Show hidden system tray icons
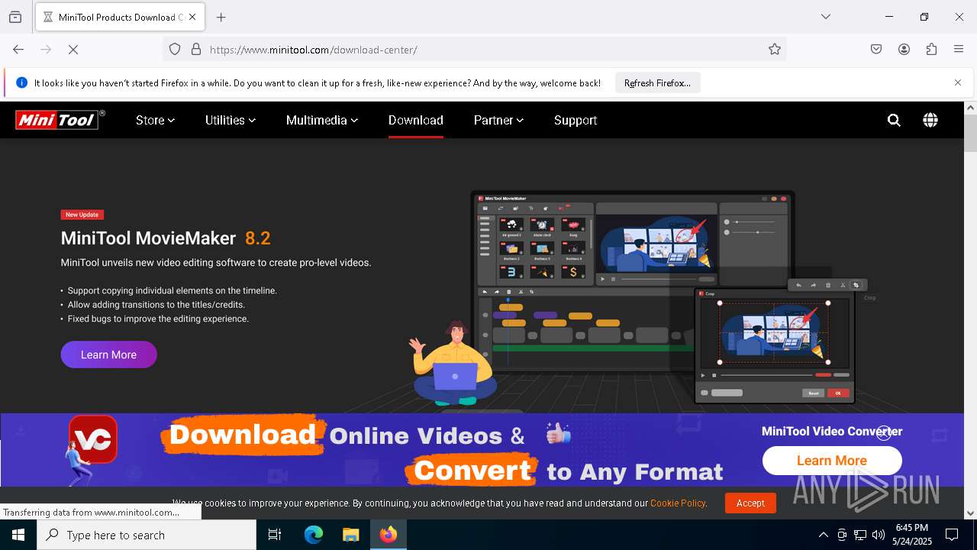The image size is (977, 550). pyautogui.click(x=823, y=535)
